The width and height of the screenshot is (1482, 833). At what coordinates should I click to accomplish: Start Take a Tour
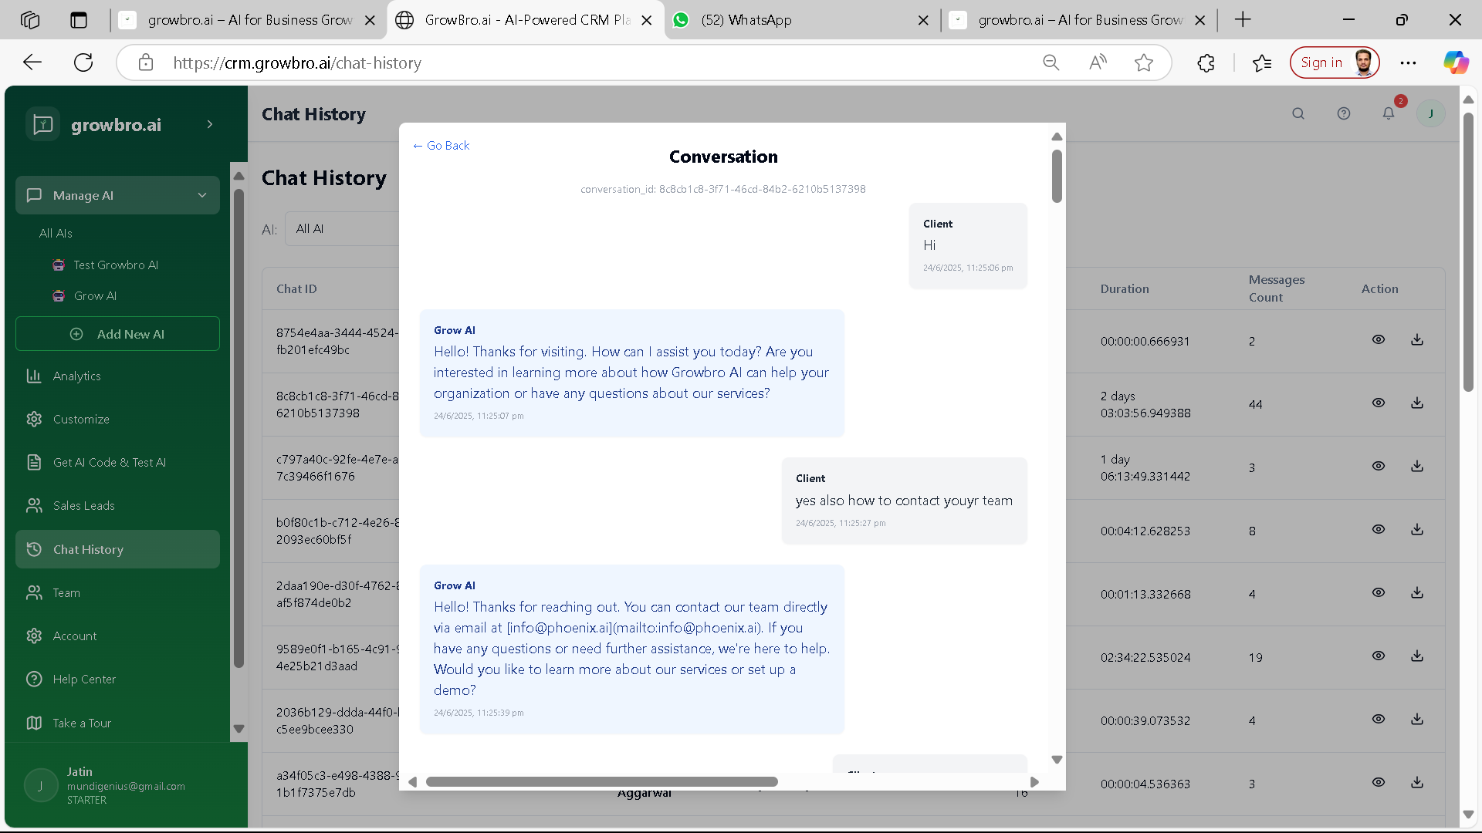(x=81, y=723)
